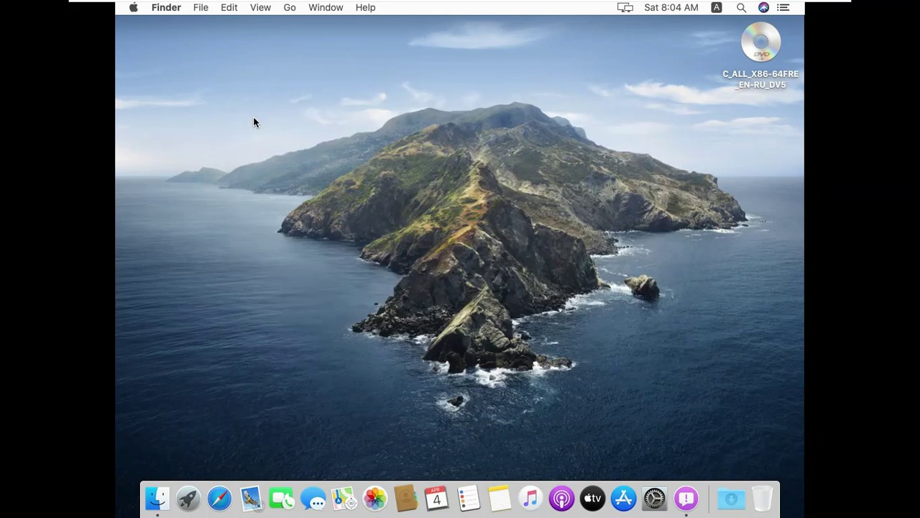This screenshot has width=920, height=518.
Task: Open Feedback Assistant in the Dock
Action: (x=686, y=499)
